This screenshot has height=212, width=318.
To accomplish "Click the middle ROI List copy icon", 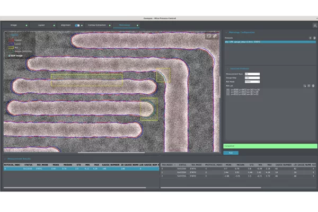I will (x=309, y=85).
